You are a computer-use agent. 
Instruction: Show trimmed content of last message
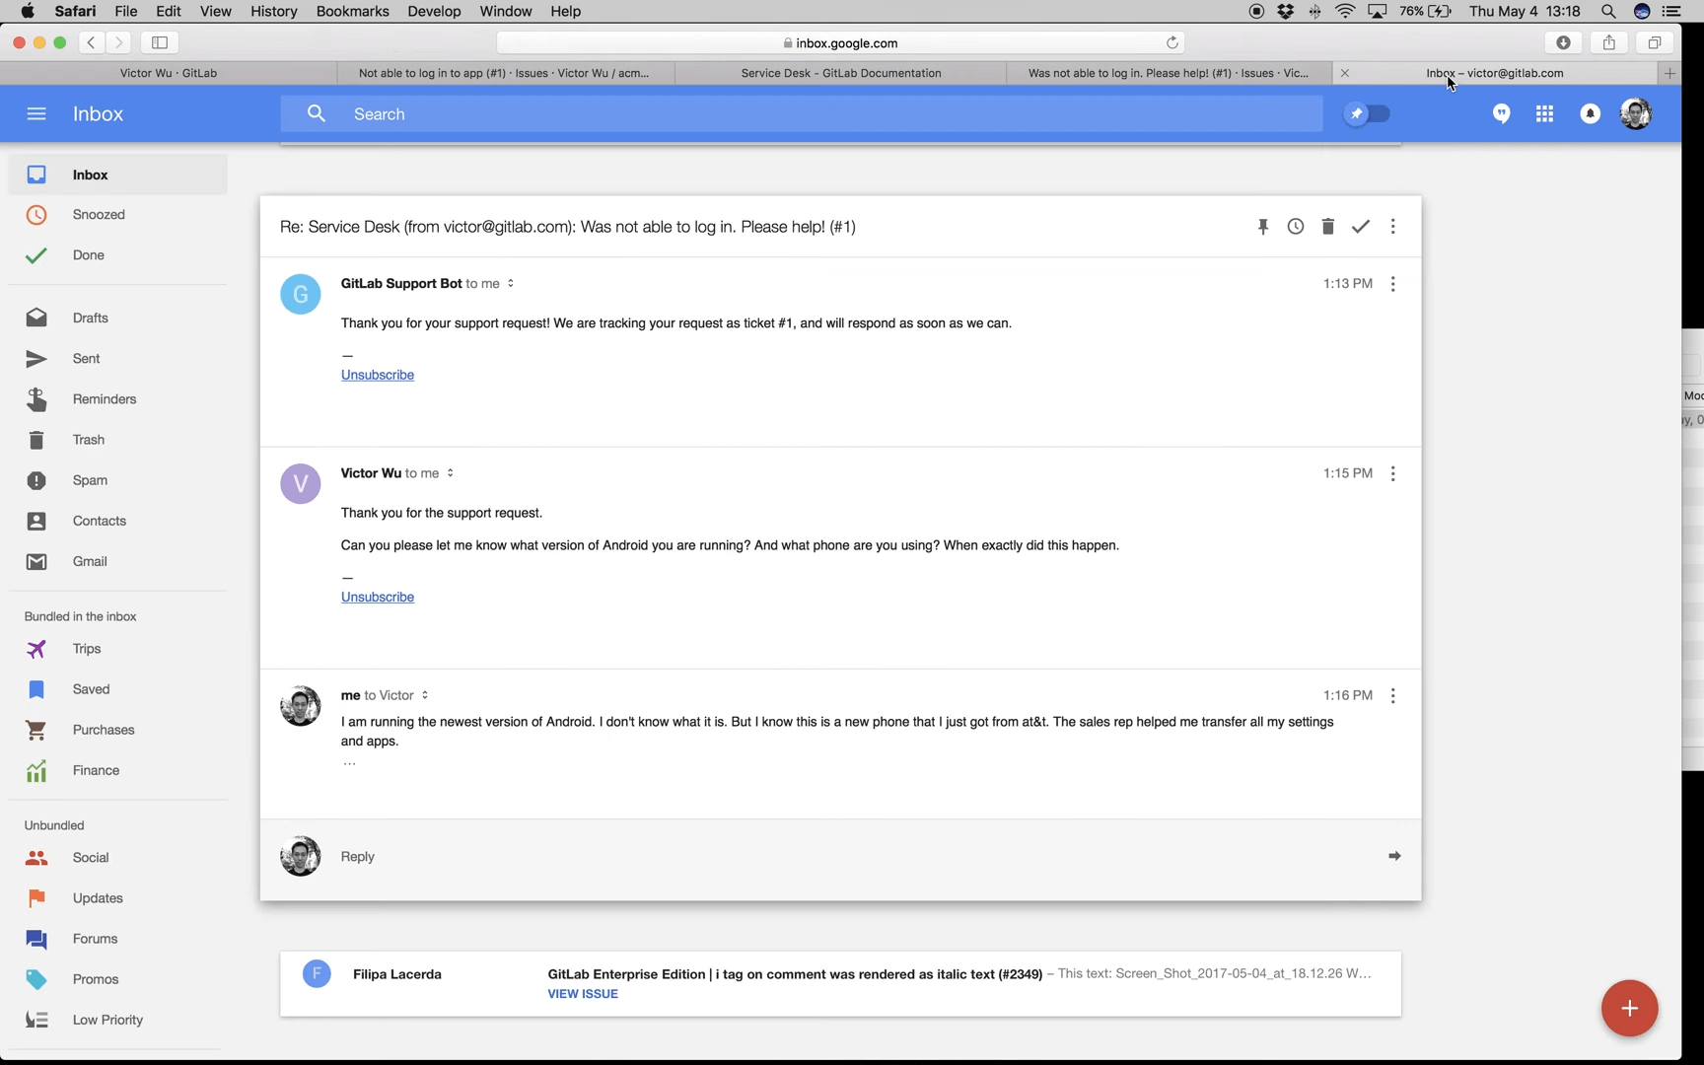[x=349, y=762]
